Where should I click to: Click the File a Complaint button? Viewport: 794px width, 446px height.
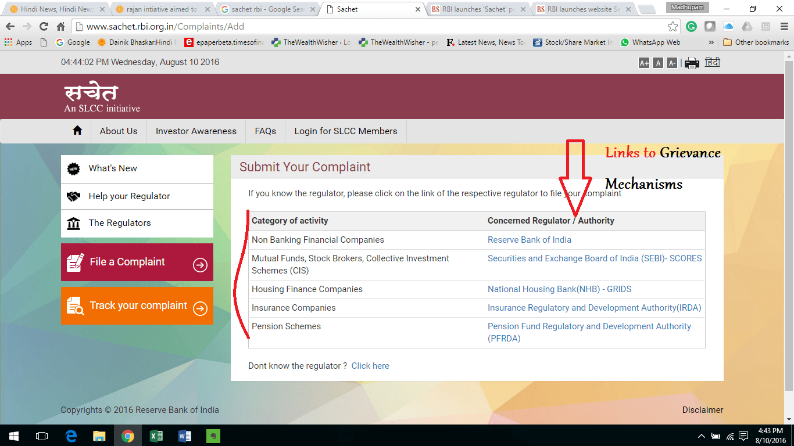click(x=137, y=262)
